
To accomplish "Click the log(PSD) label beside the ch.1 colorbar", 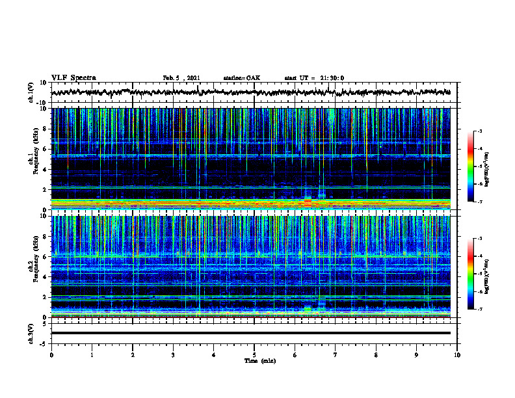I will point(487,169).
